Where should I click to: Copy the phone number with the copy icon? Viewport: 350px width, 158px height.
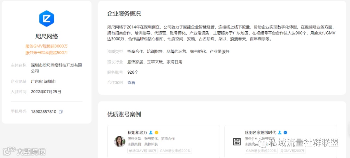point(61,112)
